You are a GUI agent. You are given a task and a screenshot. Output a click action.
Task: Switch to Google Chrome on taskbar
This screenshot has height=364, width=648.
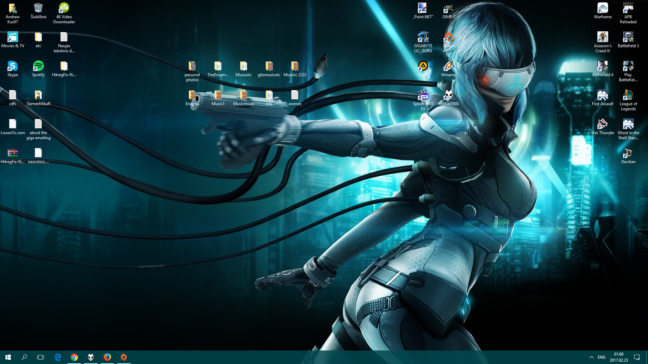(x=74, y=357)
